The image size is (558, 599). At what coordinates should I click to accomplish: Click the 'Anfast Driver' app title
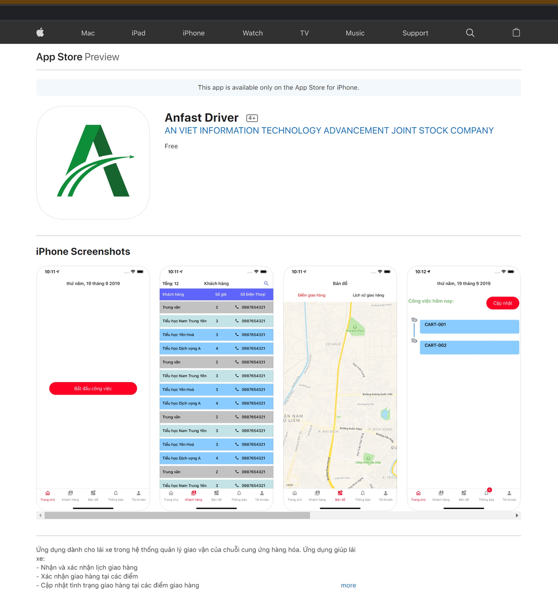pos(202,118)
